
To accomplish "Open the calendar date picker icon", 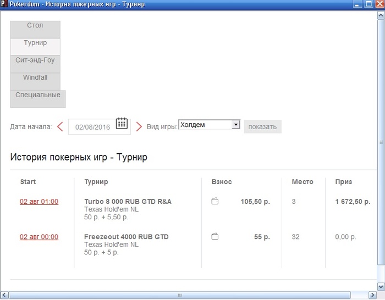I will coord(122,123).
